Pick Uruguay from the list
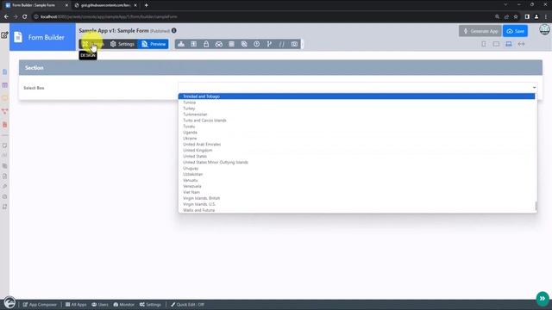The image size is (552, 310). coord(356,168)
